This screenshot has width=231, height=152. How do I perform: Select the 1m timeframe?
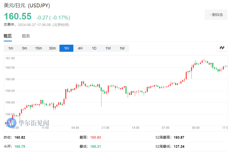click(x=11, y=48)
